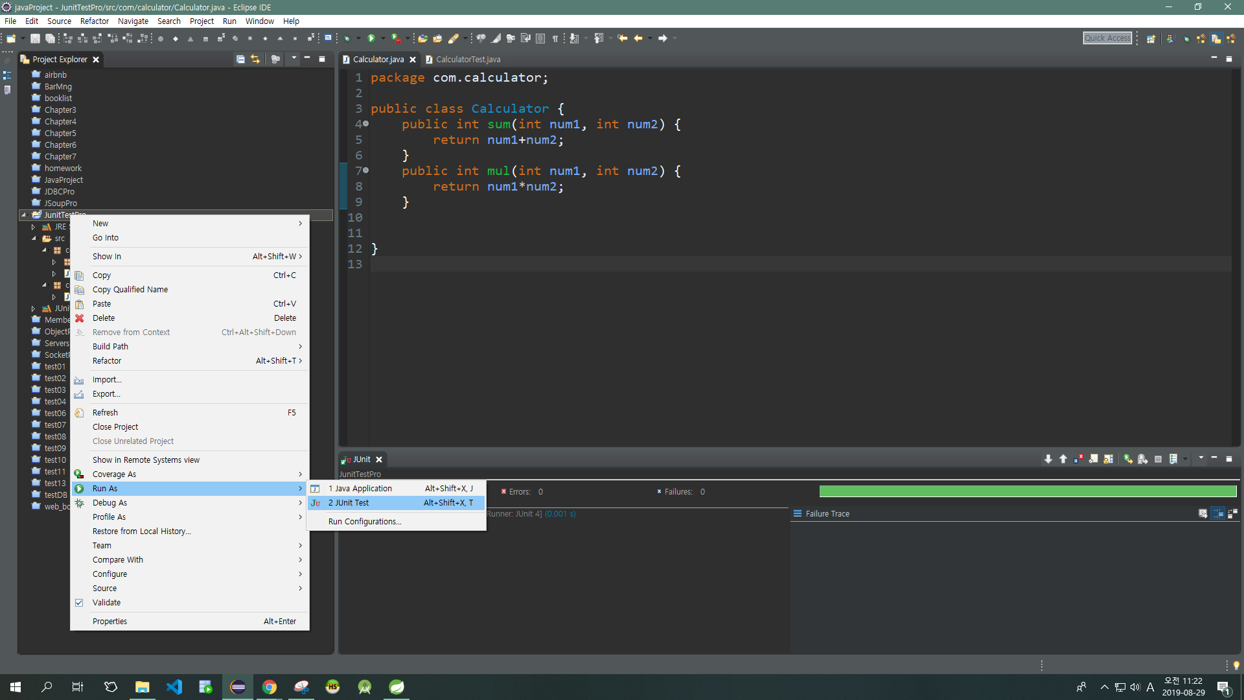Open Chrome from the Windows taskbar

(x=270, y=687)
